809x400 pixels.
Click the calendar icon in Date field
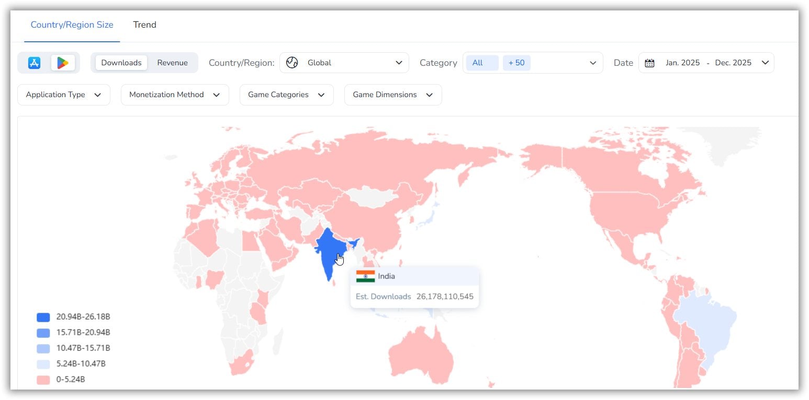coord(649,63)
